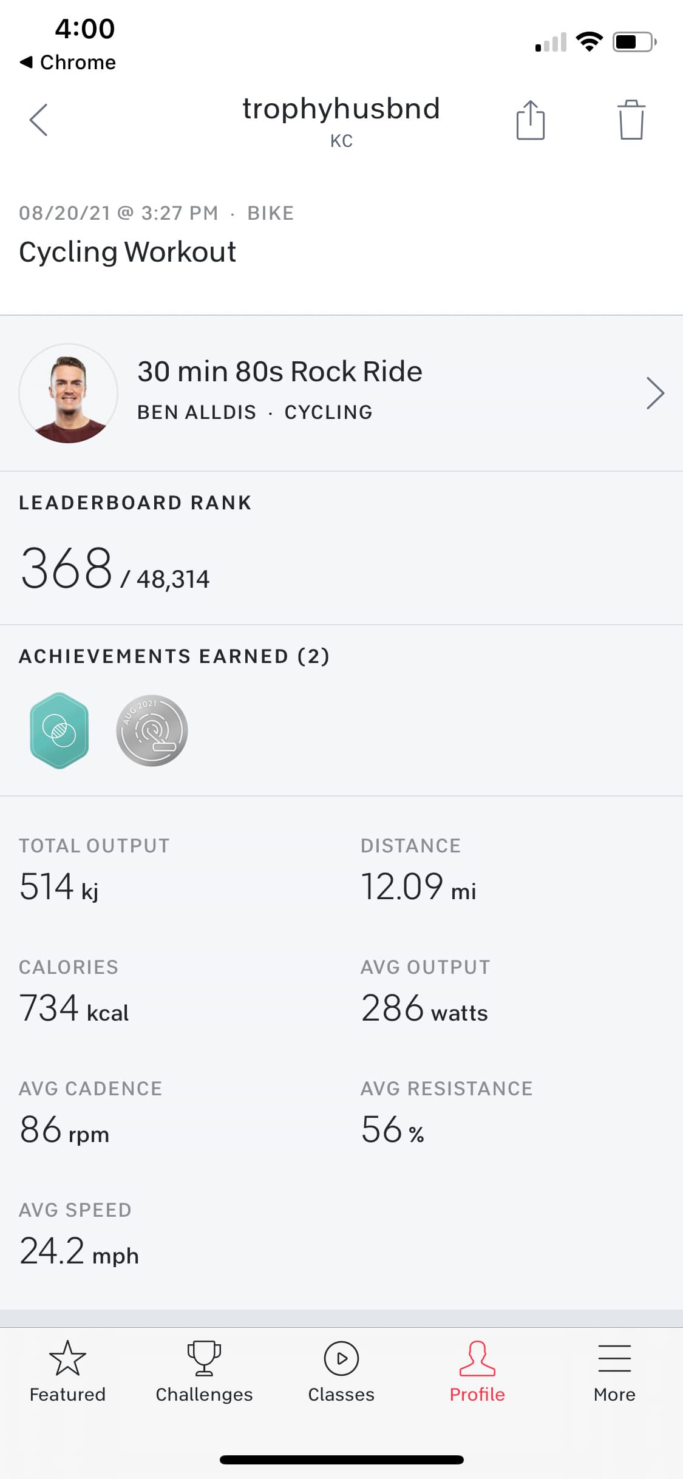
Task: Open 30 min 80s Rock Ride class
Action: [280, 372]
